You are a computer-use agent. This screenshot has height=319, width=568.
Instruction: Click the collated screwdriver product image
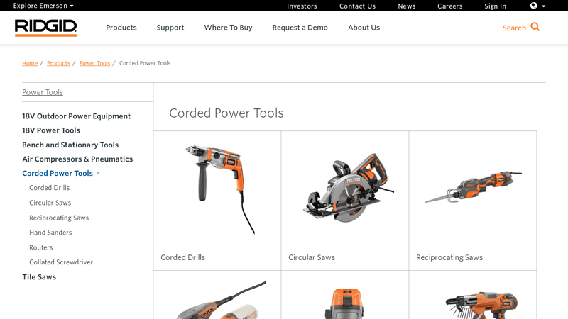[x=482, y=306]
